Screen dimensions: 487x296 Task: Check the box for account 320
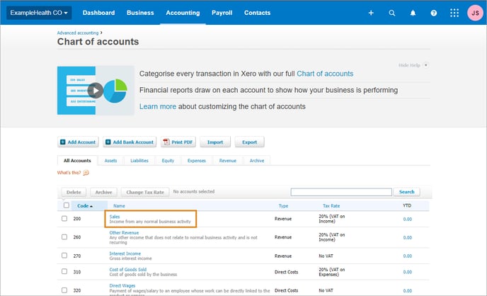(x=64, y=290)
